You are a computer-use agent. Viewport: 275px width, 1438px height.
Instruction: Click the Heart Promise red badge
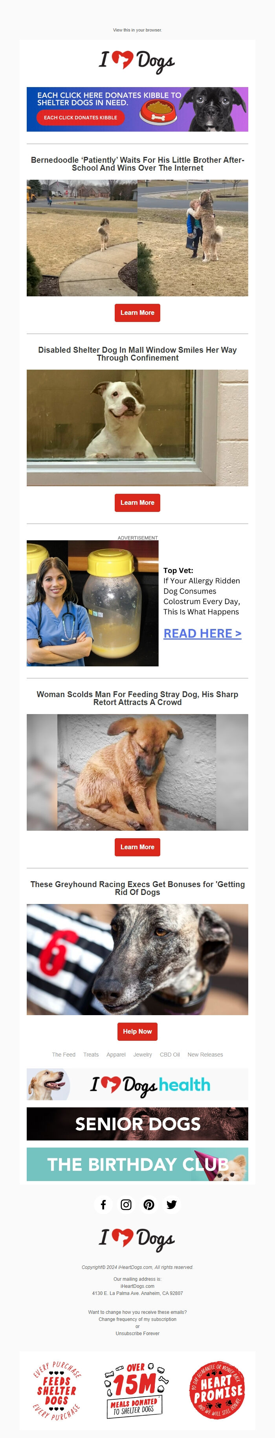(x=218, y=1390)
